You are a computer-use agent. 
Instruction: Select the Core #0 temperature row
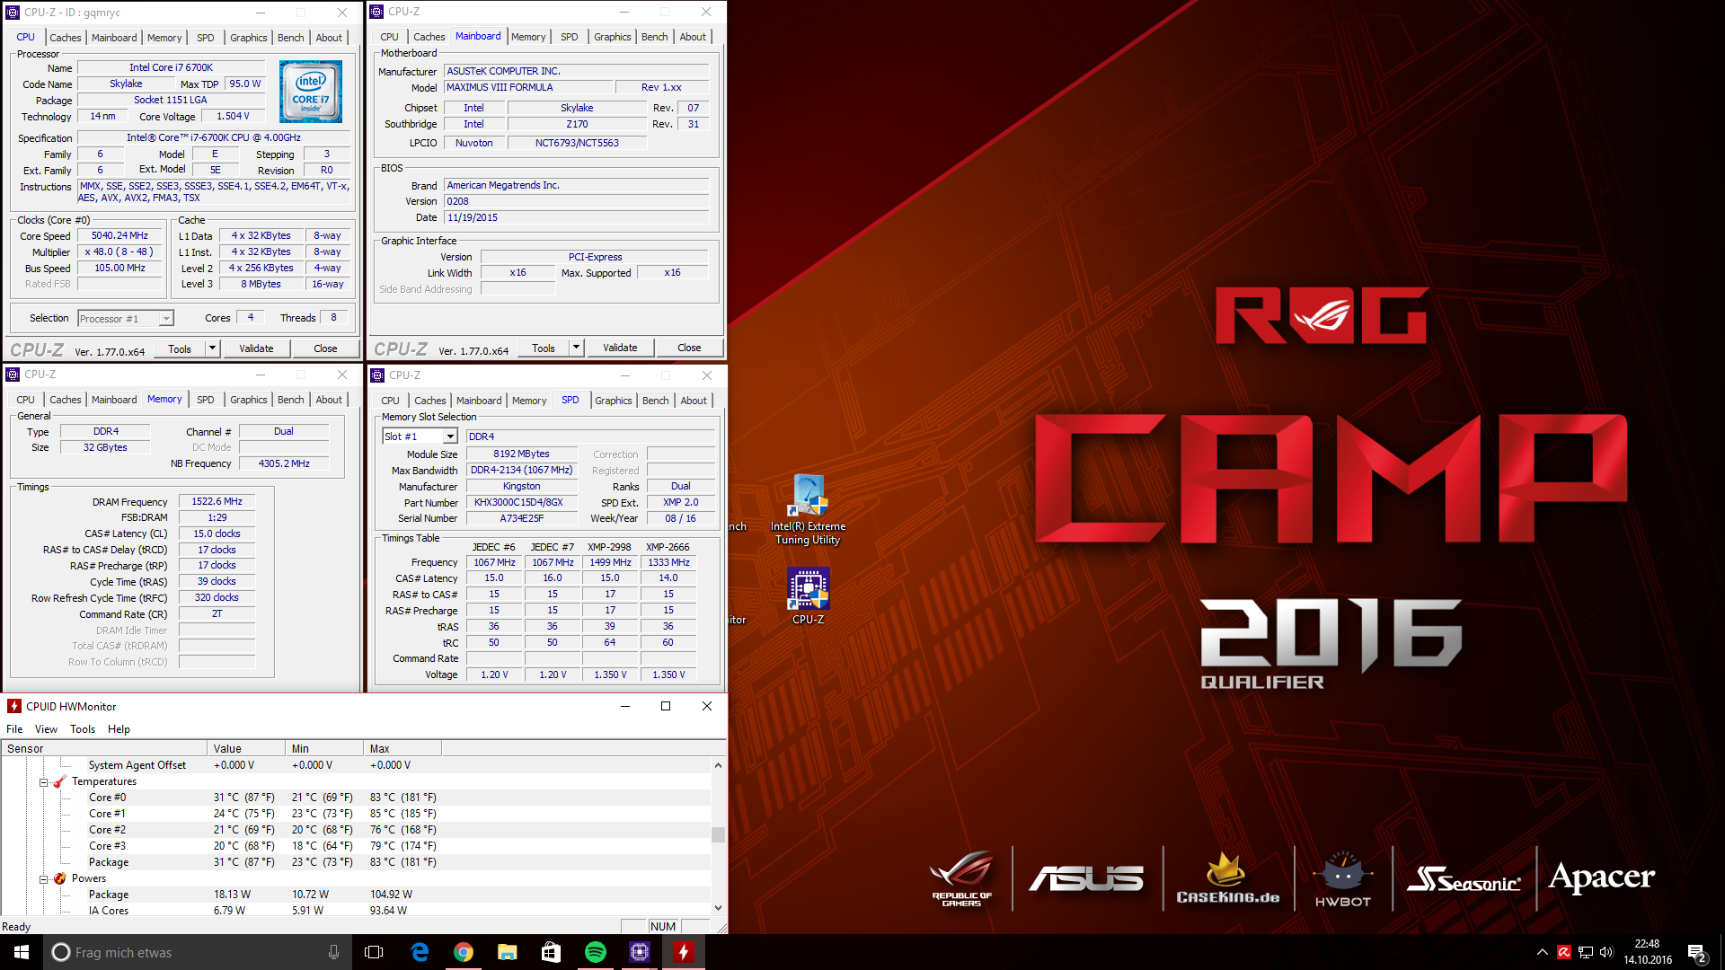(356, 798)
